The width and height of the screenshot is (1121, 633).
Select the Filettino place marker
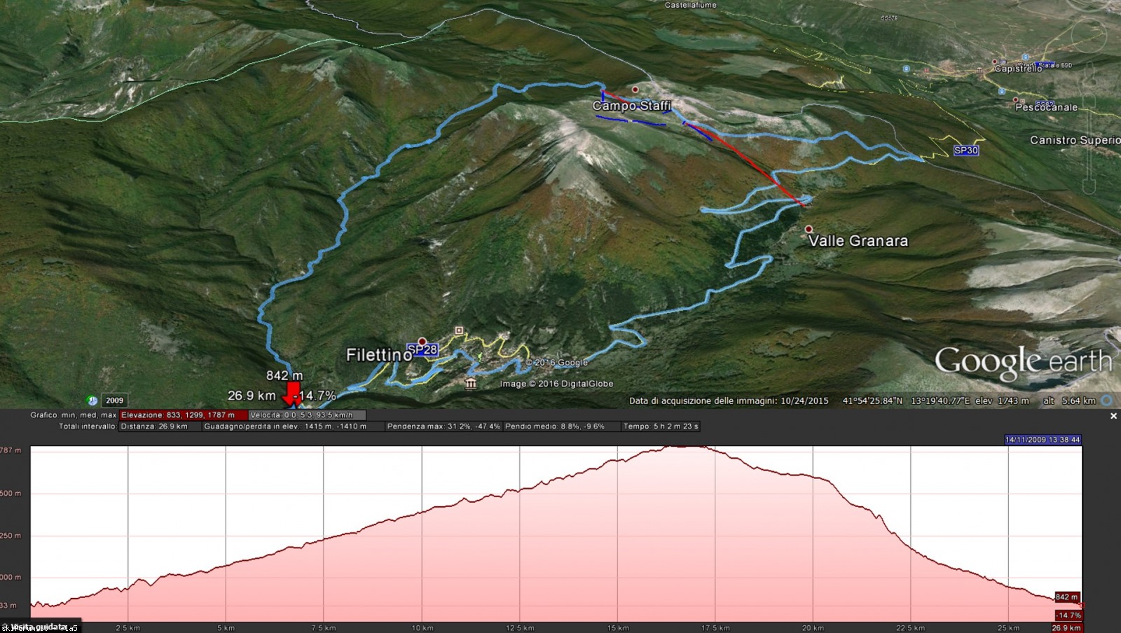pyautogui.click(x=422, y=342)
